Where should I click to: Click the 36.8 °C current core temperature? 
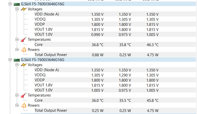point(98,45)
